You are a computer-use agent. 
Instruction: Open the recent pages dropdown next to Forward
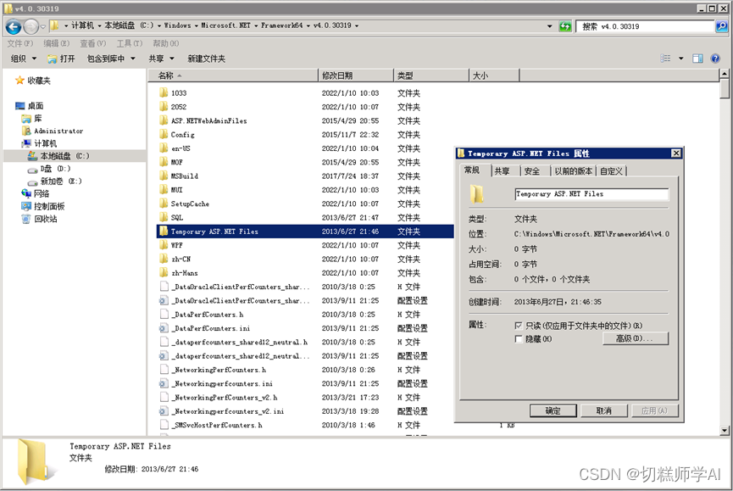pyautogui.click(x=43, y=26)
